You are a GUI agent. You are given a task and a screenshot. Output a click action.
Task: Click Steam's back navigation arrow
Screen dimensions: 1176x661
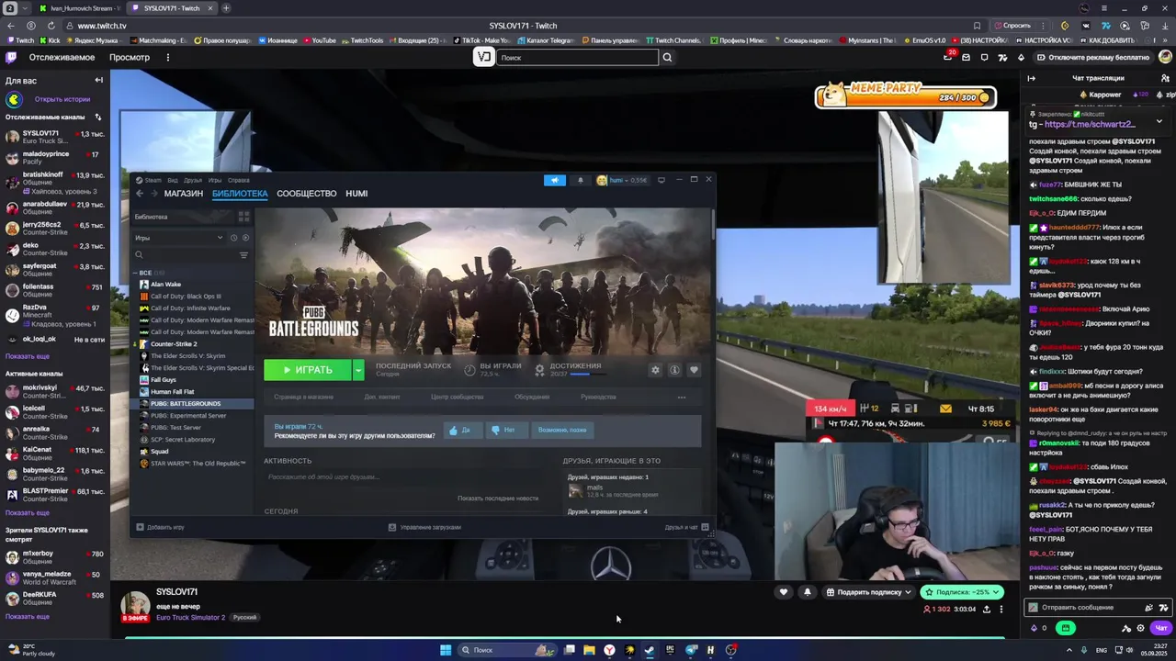tap(140, 194)
